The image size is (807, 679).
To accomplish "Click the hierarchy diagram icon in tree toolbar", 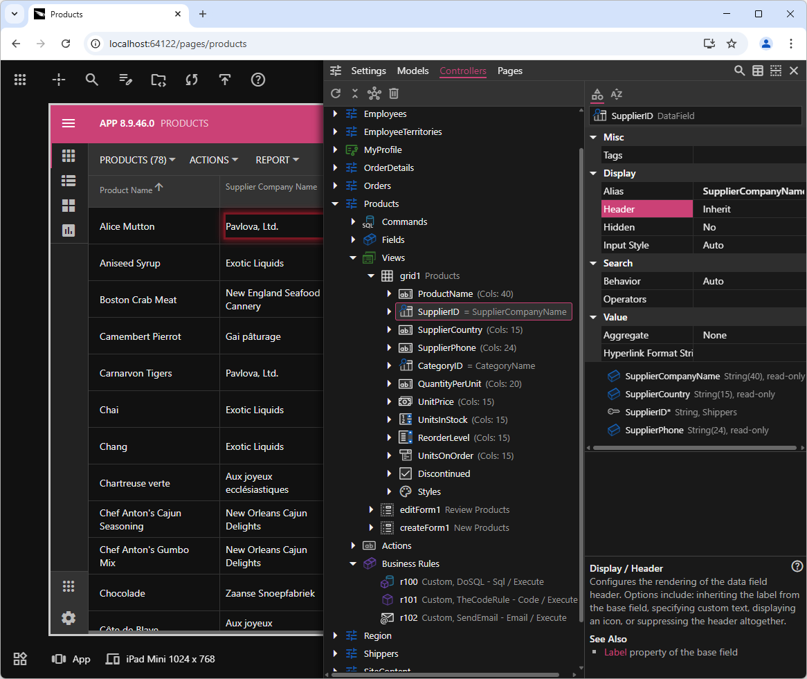I will tap(374, 93).
